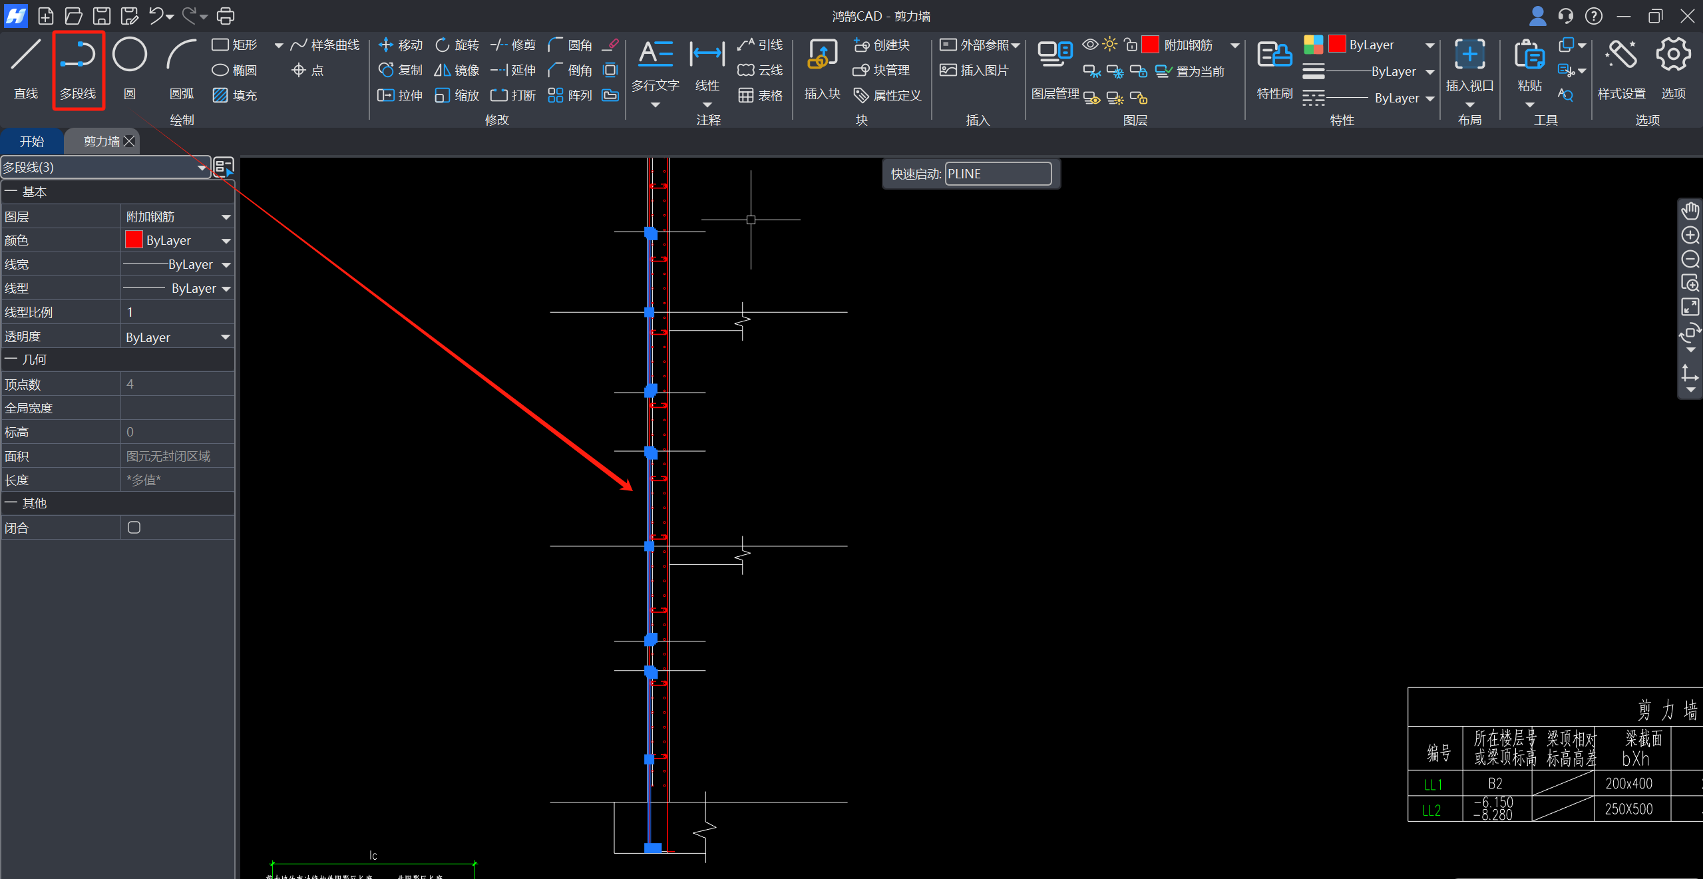
Task: Click the pan hand icon on the right toolbar
Action: [1690, 212]
